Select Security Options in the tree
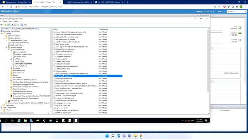The width and height of the screenshot is (248, 139). tap(21, 66)
